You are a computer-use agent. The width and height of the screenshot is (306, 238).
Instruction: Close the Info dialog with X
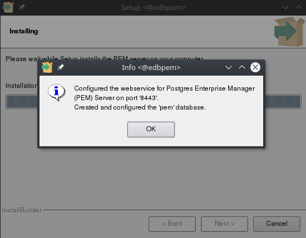click(x=255, y=67)
